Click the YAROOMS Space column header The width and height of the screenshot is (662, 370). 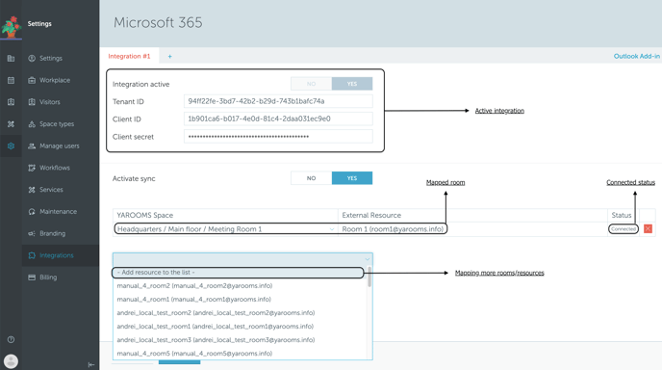tap(144, 215)
